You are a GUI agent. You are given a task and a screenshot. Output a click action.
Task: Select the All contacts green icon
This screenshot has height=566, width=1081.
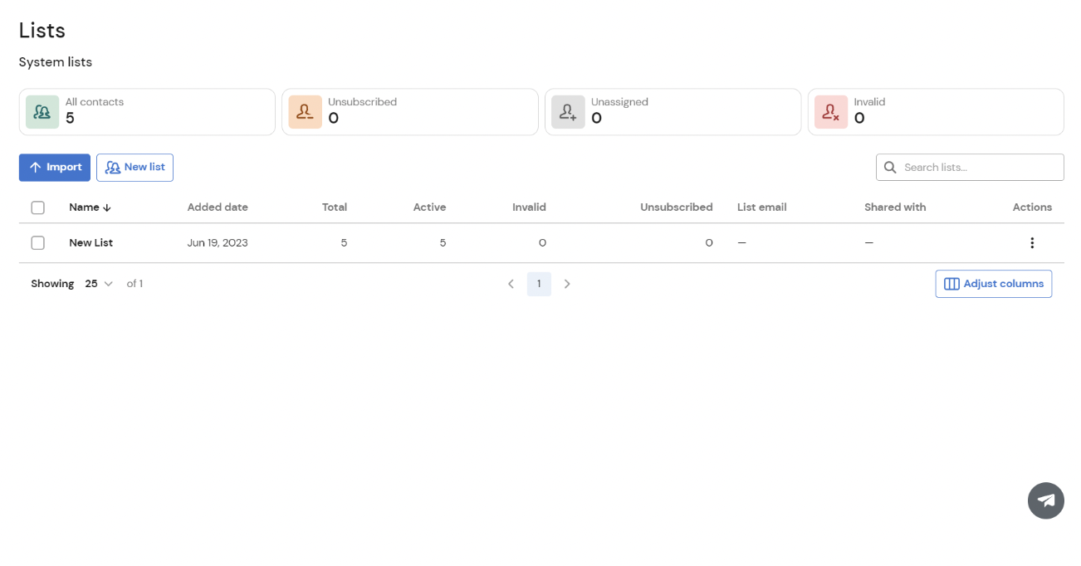point(42,111)
